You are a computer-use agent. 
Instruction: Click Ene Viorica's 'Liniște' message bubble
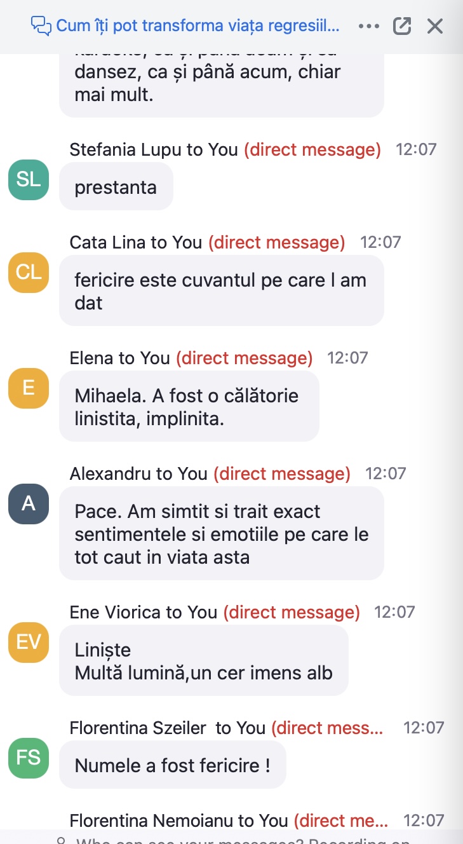coord(204,661)
